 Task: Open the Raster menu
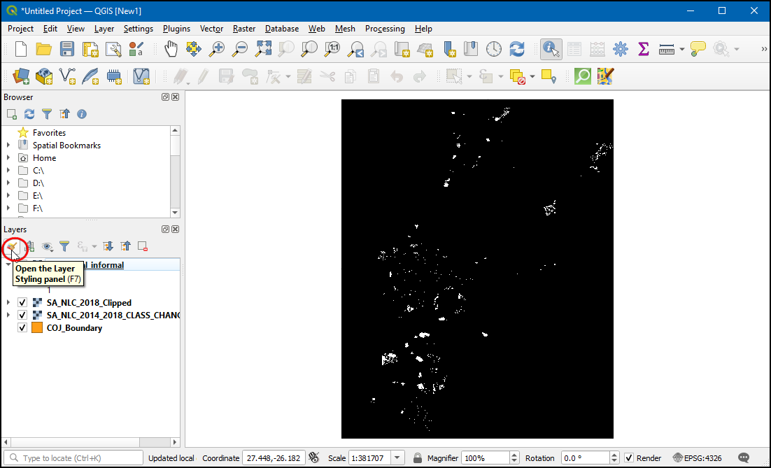(244, 29)
